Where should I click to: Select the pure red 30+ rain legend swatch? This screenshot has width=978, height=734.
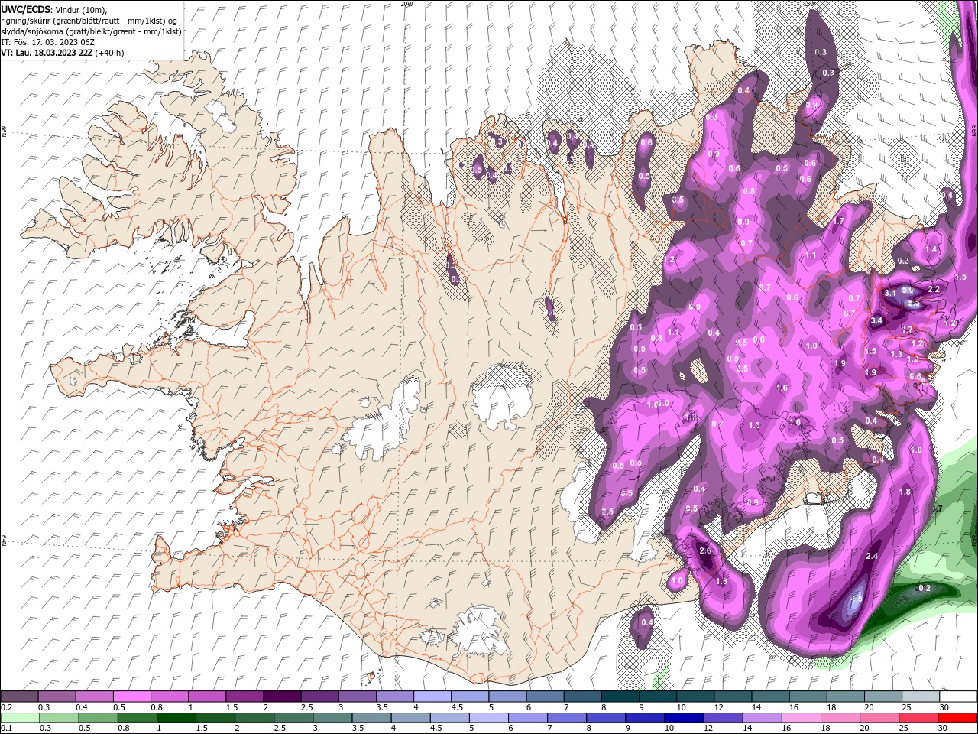(x=958, y=718)
